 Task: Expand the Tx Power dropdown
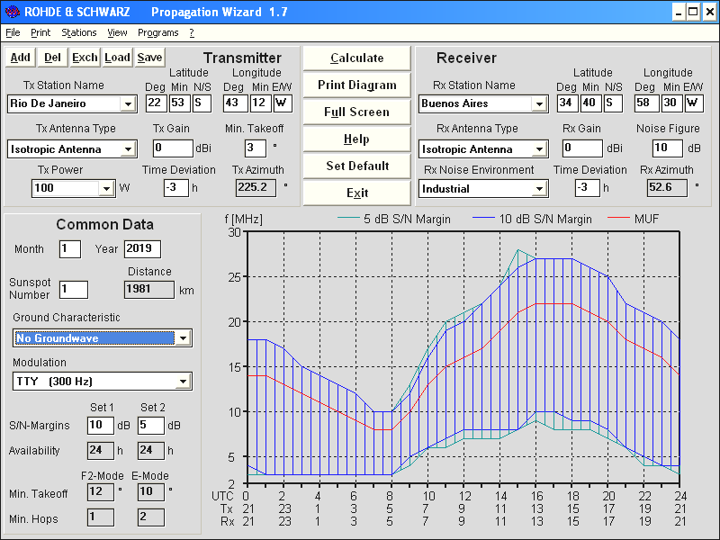coord(106,188)
